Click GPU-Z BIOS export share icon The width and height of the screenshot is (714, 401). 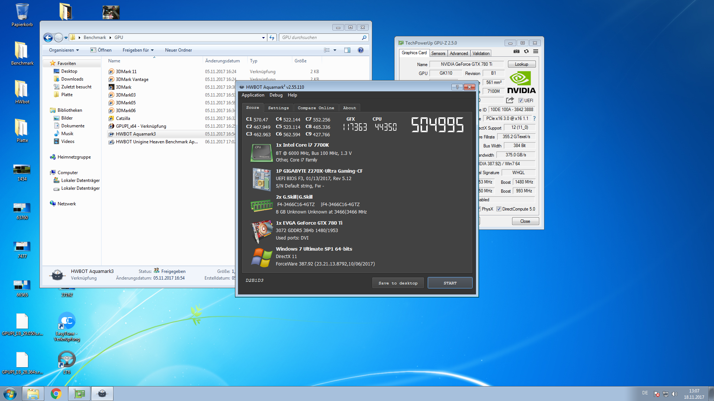click(510, 100)
